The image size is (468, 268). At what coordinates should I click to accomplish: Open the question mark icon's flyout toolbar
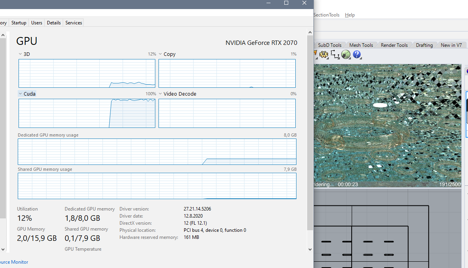click(360, 58)
